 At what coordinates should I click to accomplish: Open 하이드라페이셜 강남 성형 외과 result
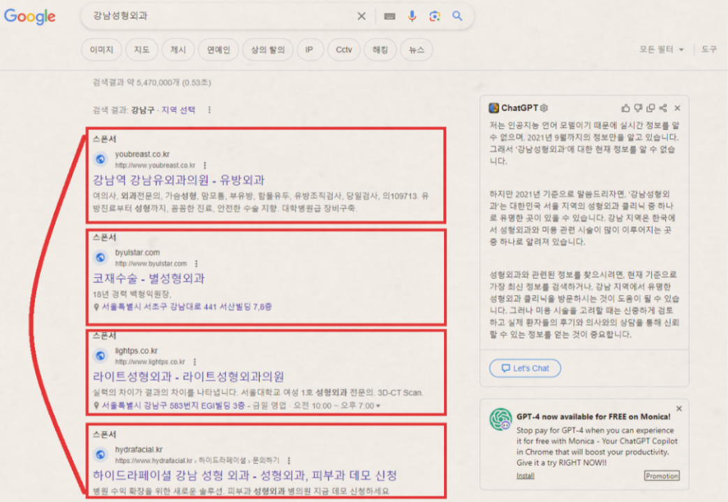click(x=245, y=476)
